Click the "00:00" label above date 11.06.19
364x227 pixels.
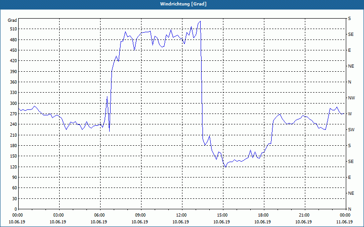345,215
